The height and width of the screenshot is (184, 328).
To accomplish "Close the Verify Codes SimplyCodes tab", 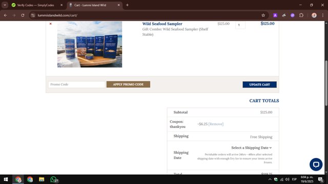I will (61, 5).
